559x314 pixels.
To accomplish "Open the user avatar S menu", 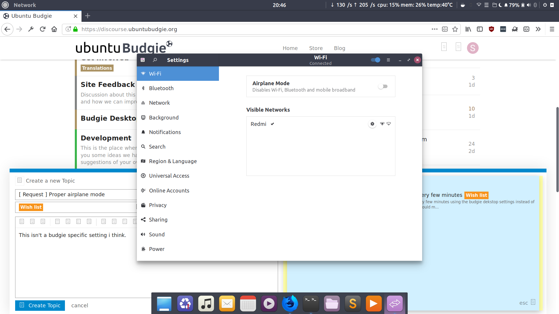I will [473, 48].
